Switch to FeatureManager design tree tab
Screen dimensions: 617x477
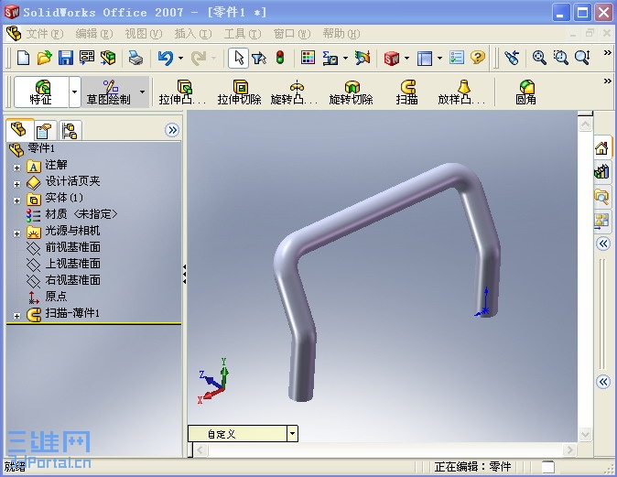point(18,129)
